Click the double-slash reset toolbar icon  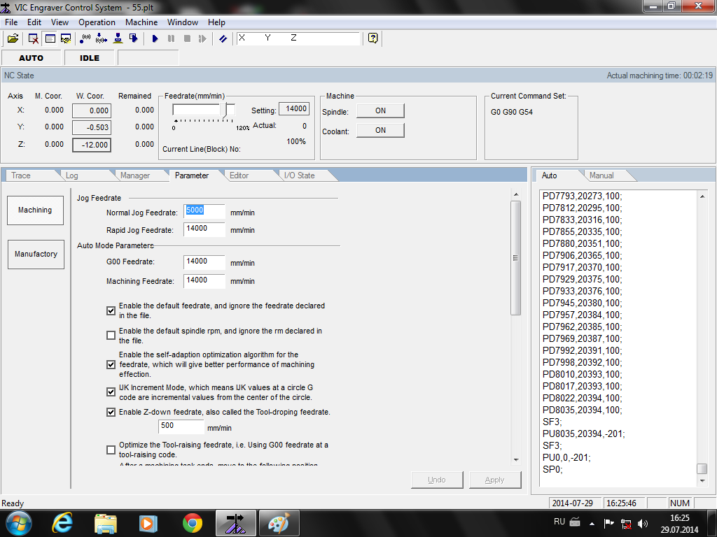[x=223, y=39]
